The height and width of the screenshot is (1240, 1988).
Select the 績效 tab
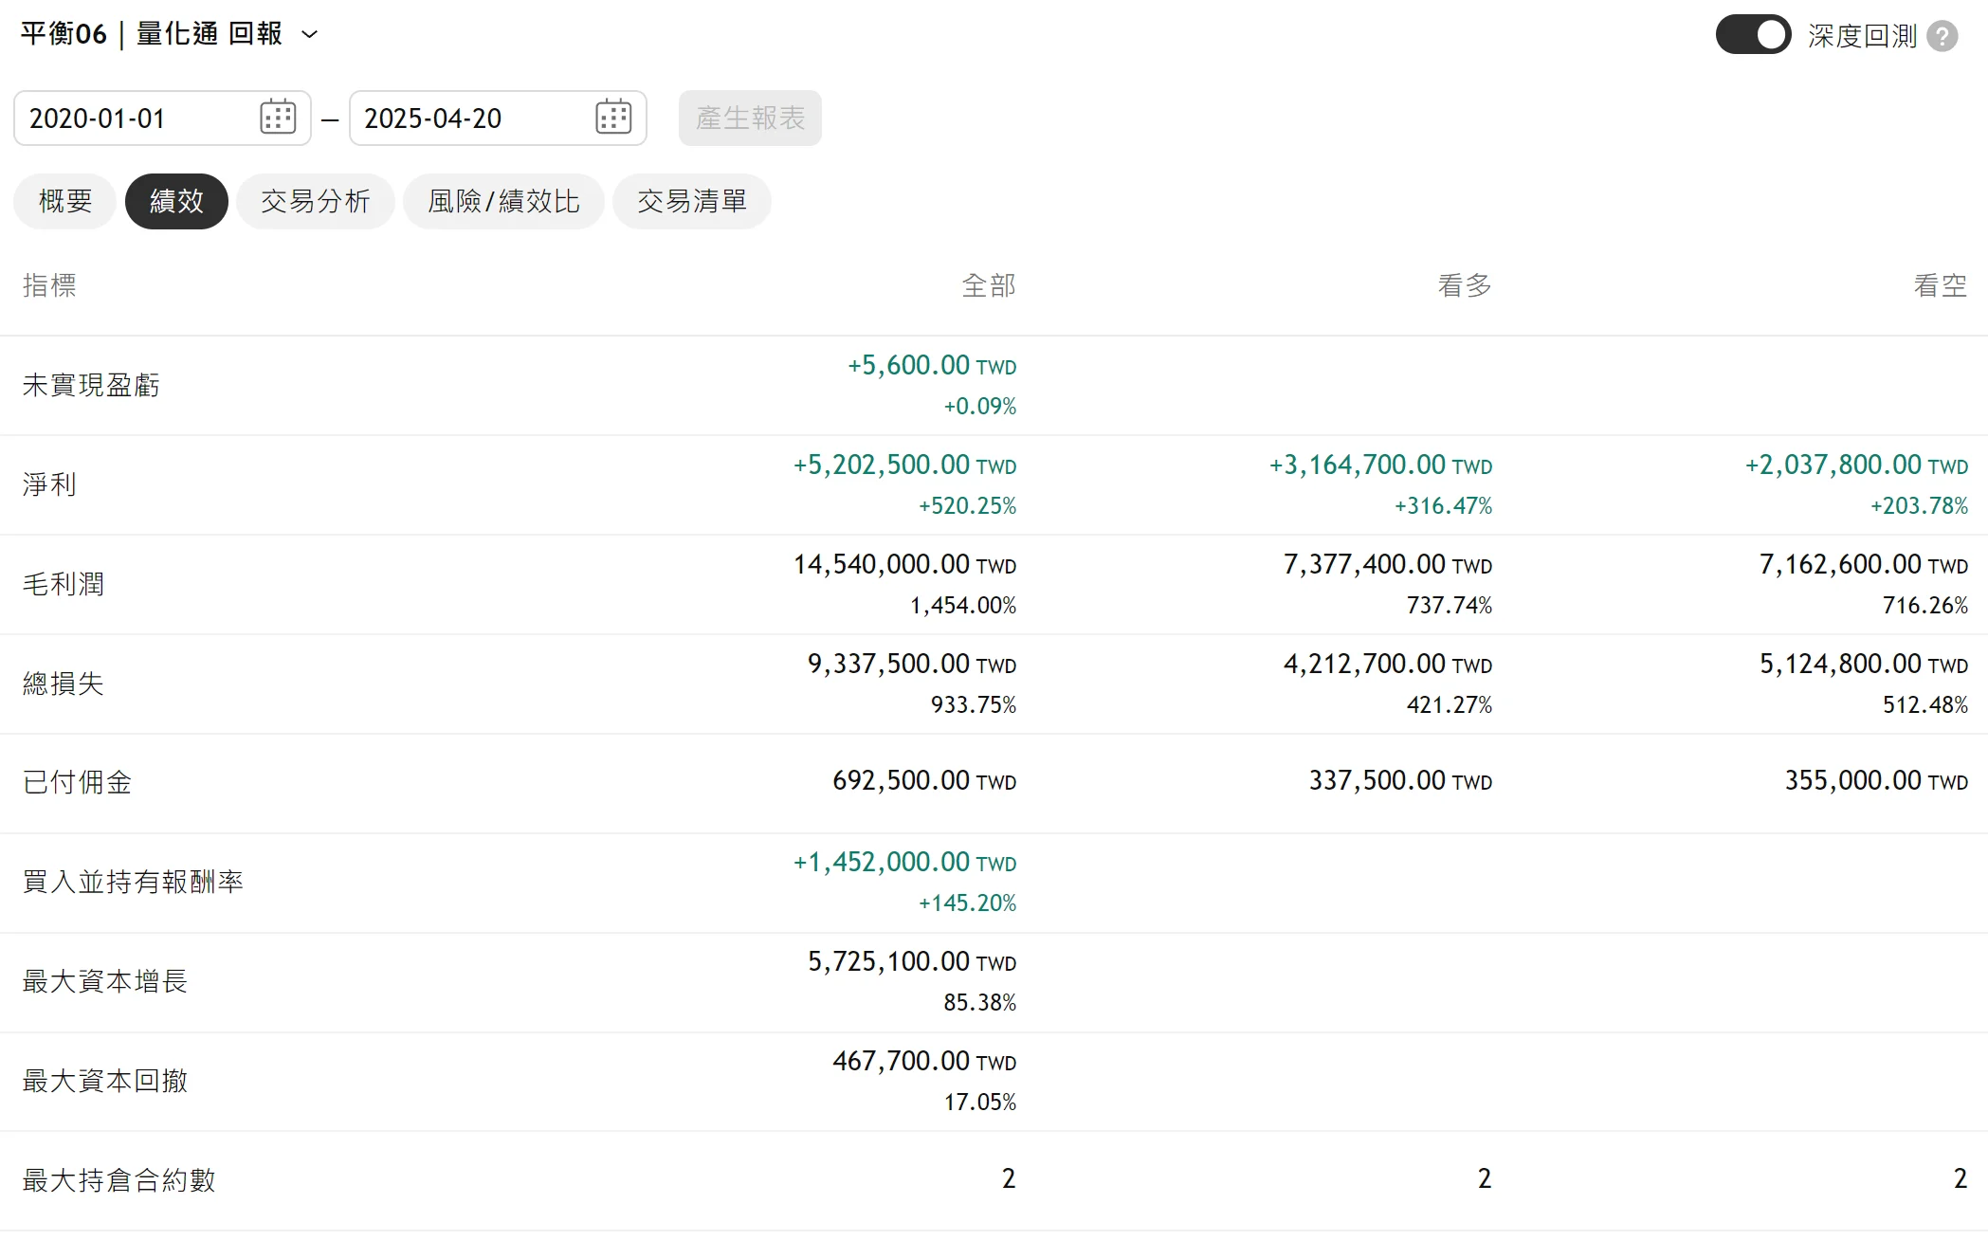(176, 201)
